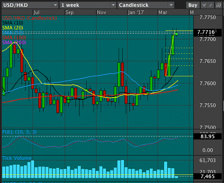Viewport: 224px width, 183px height.
Task: Click the Jul date label on time axis
Action: click(x=36, y=13)
